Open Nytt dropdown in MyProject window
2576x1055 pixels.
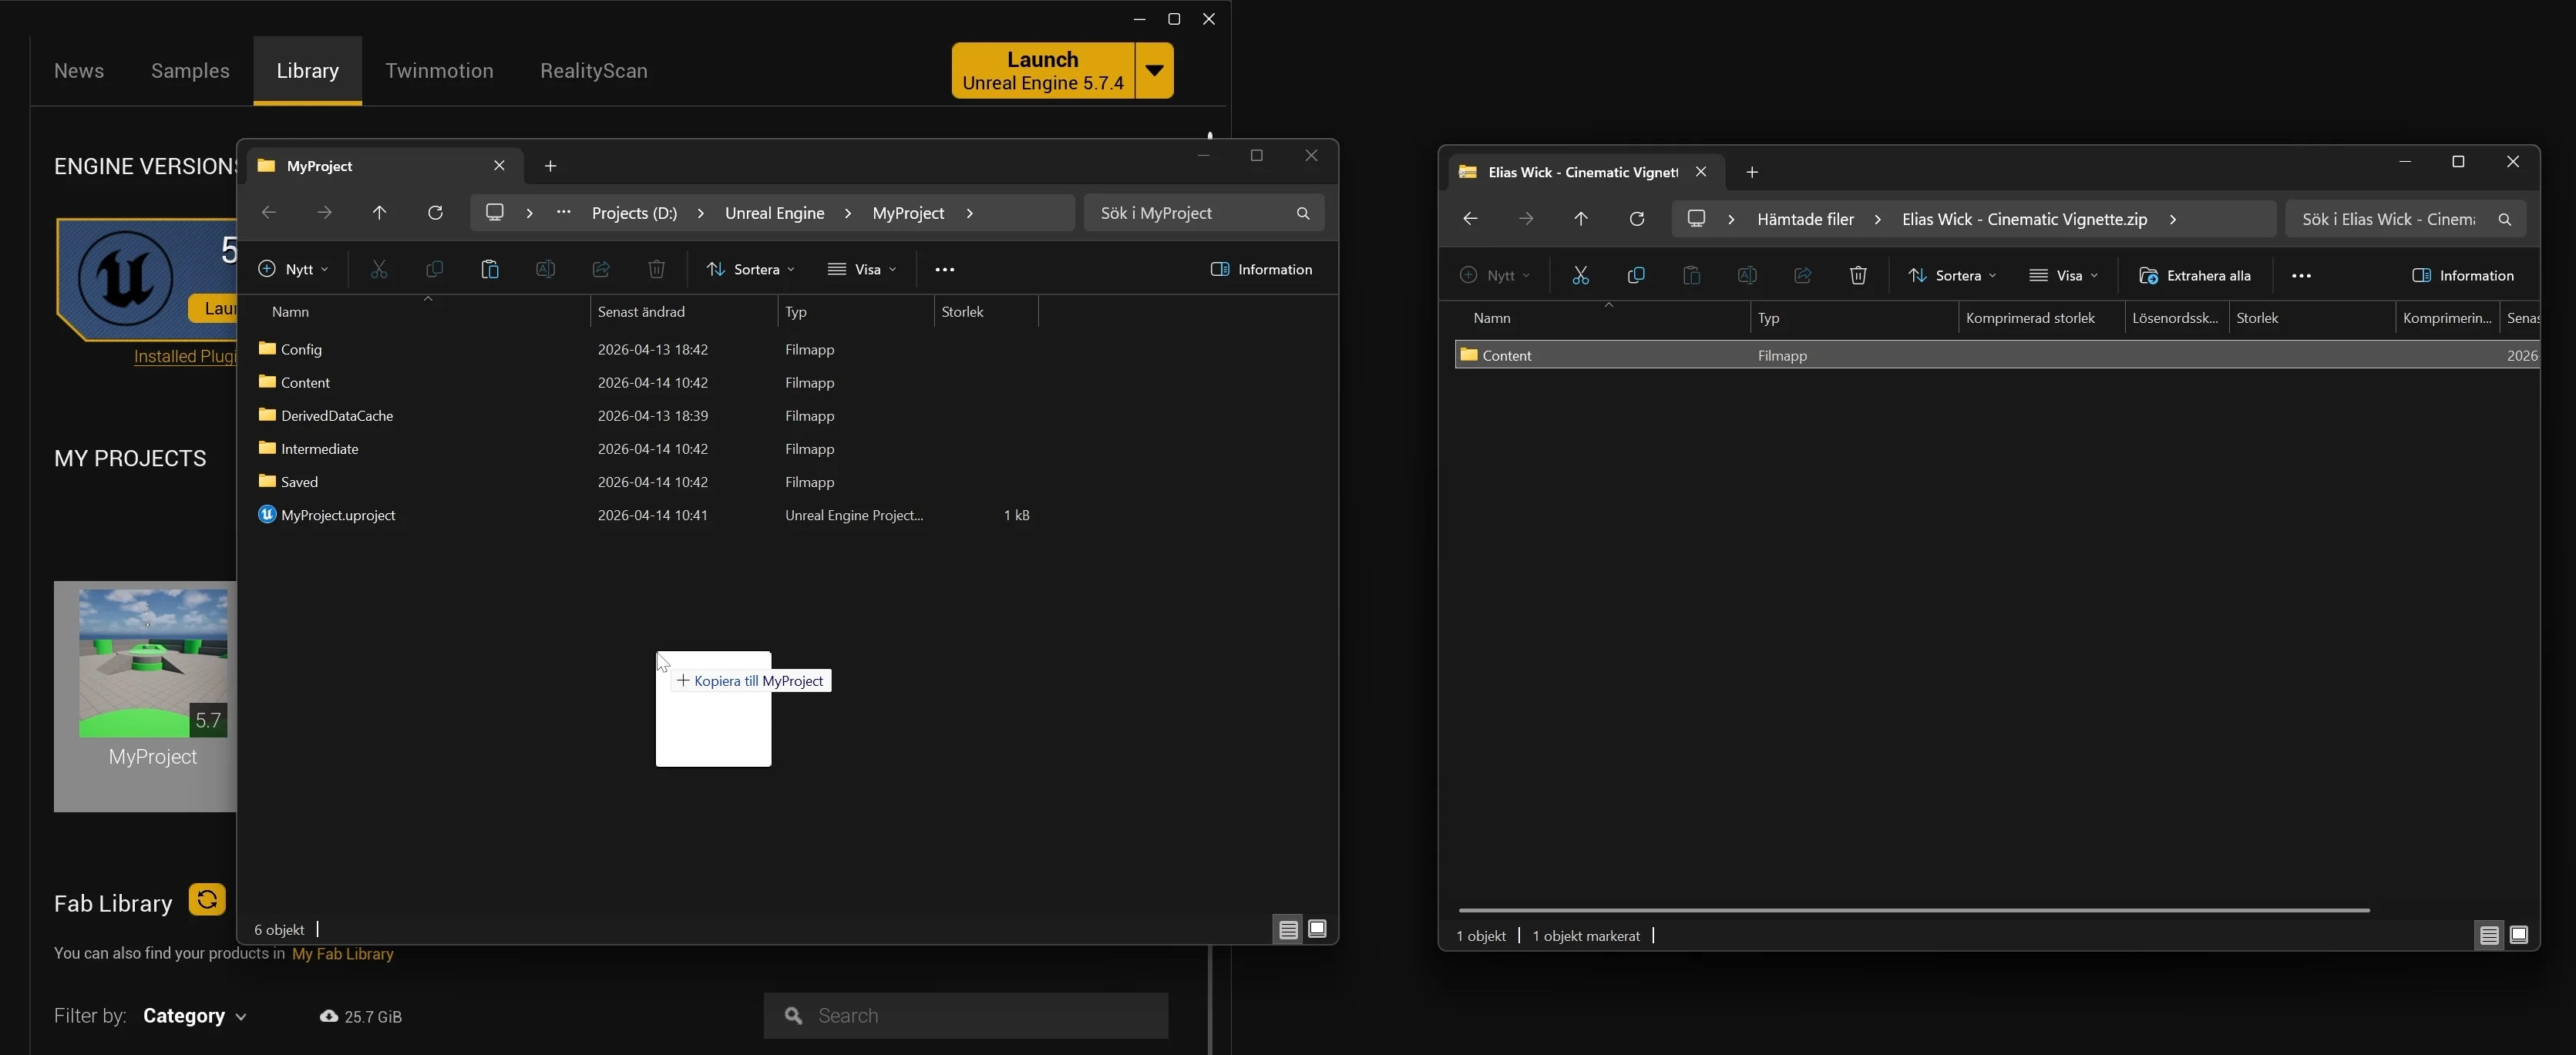pos(293,269)
